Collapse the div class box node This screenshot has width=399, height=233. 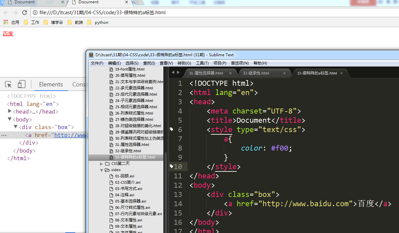coord(16,127)
